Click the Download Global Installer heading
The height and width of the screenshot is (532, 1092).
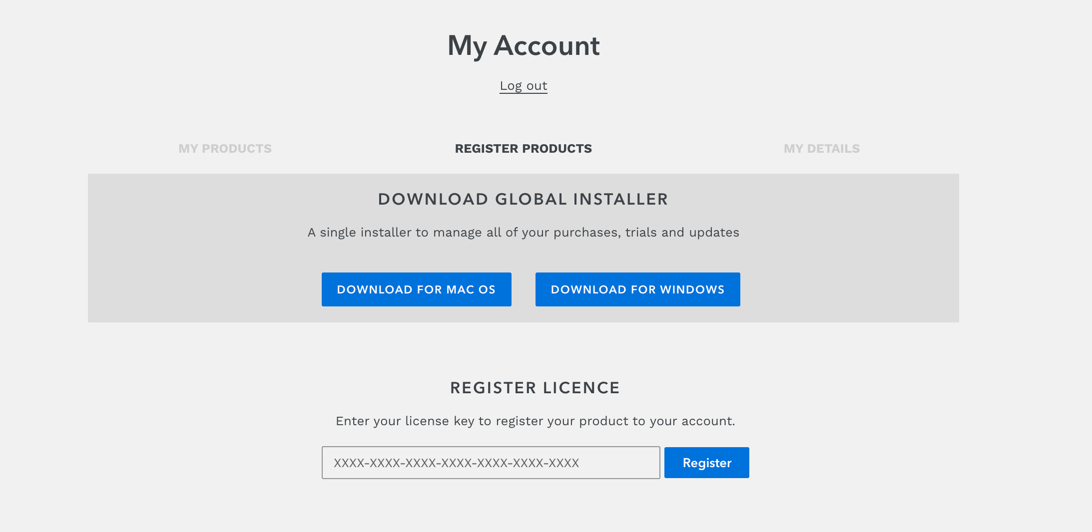point(523,199)
